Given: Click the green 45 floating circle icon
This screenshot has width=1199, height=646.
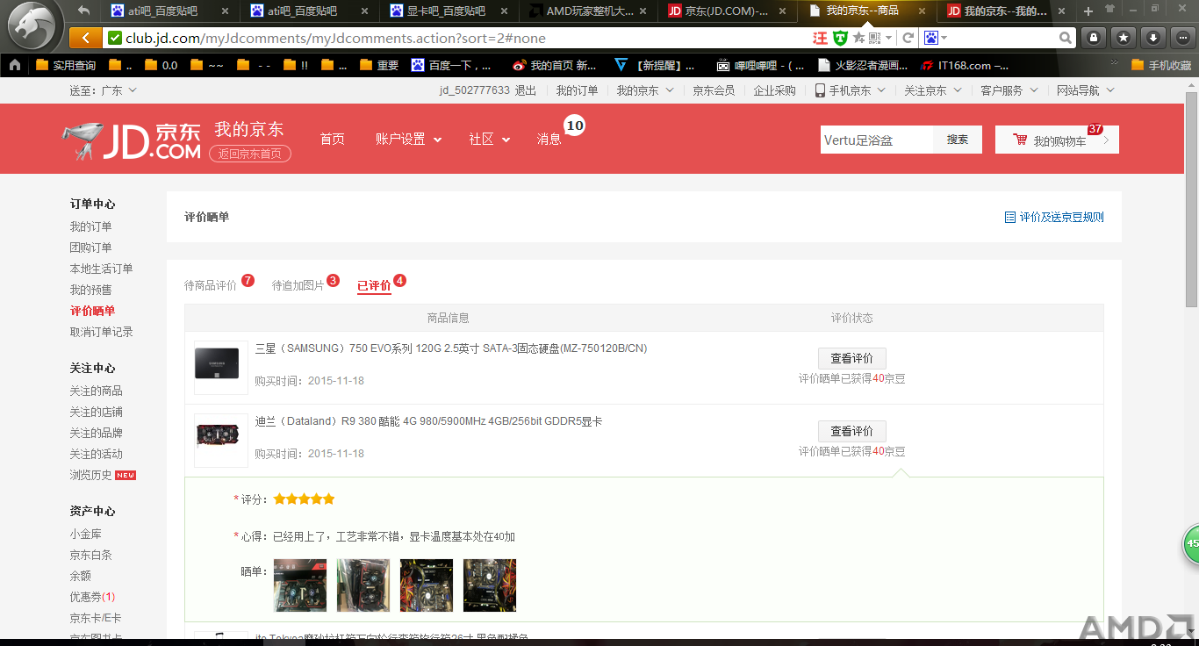Looking at the screenshot, I should coord(1191,543).
